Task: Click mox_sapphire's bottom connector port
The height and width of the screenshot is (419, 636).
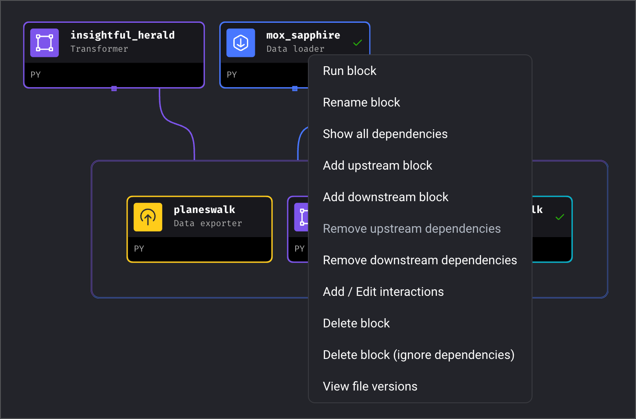Action: click(x=295, y=89)
